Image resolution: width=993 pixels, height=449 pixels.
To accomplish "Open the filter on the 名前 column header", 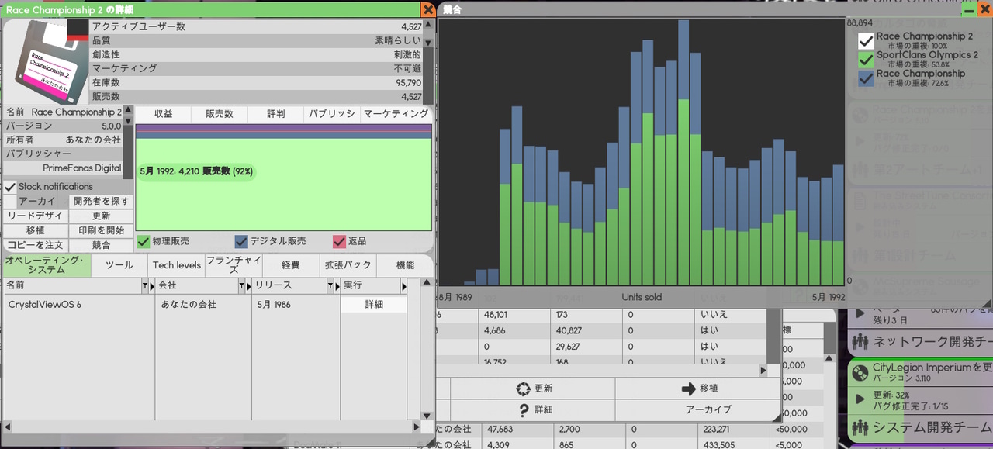I will click(145, 286).
